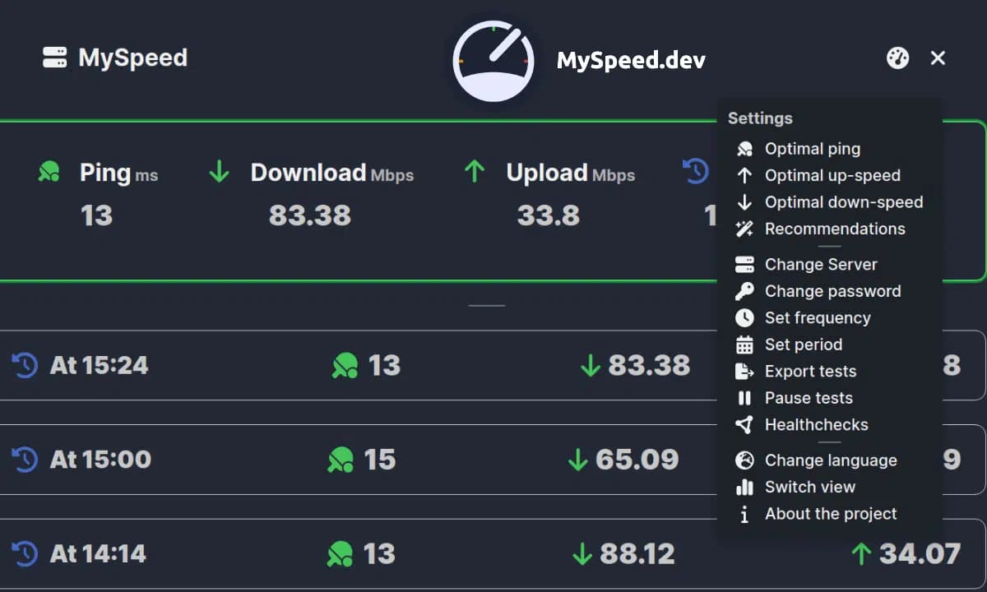Click the clock icon beside Set frequency

744,318
